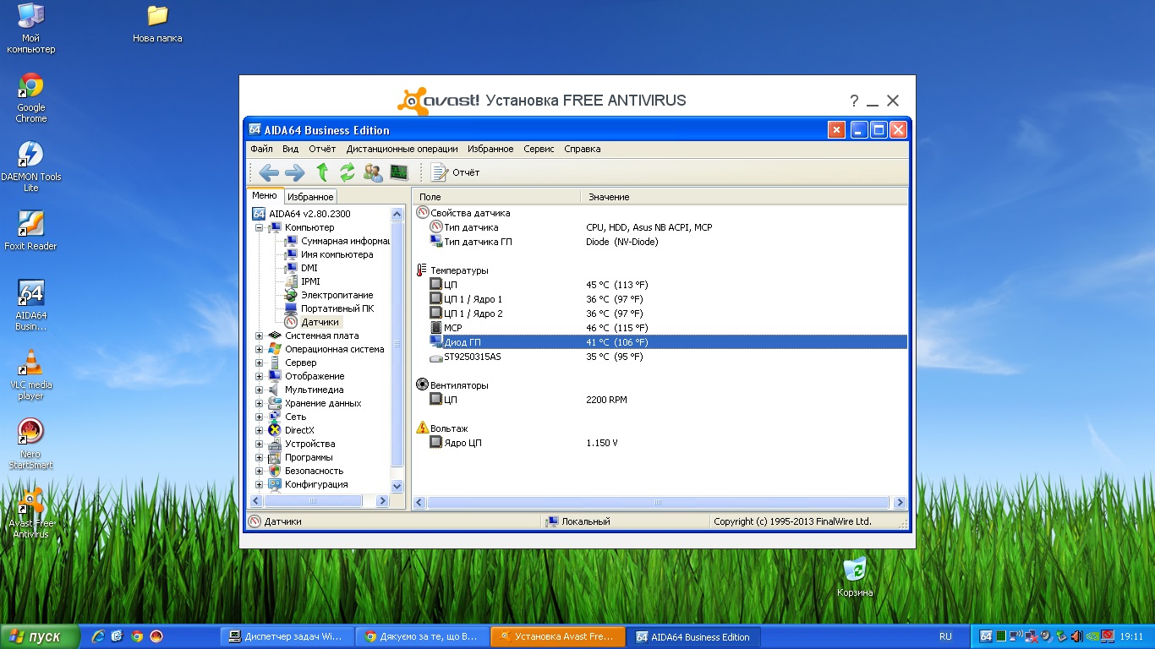The image size is (1155, 649).
Task: Expand the Сервер node
Action: pyautogui.click(x=259, y=363)
